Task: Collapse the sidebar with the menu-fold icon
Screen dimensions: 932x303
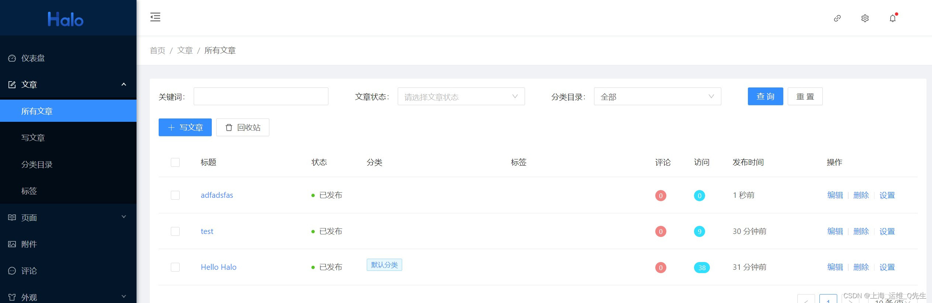Action: coord(155,17)
